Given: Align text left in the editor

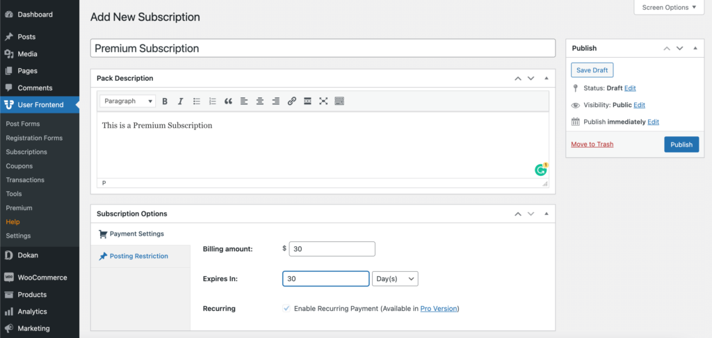Looking at the screenshot, I should click(x=244, y=102).
